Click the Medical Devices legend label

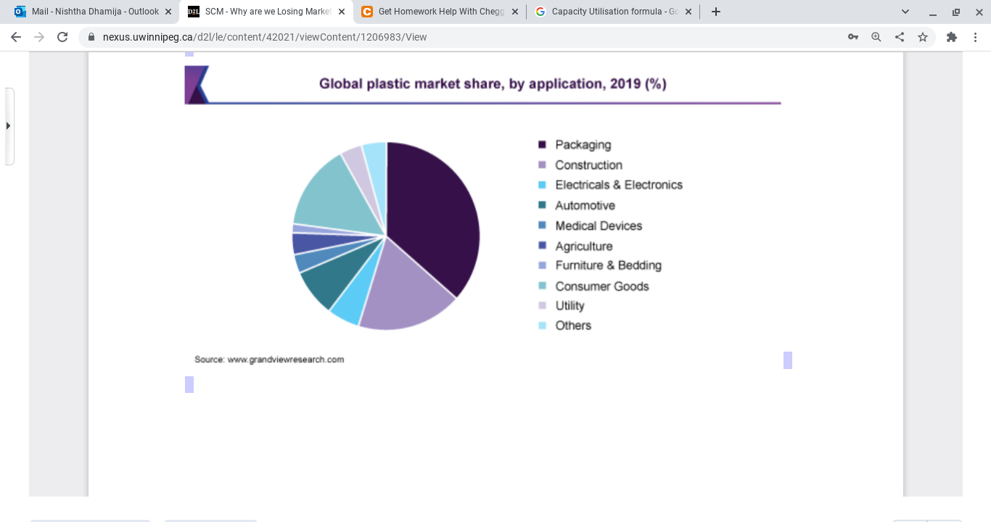tap(599, 226)
